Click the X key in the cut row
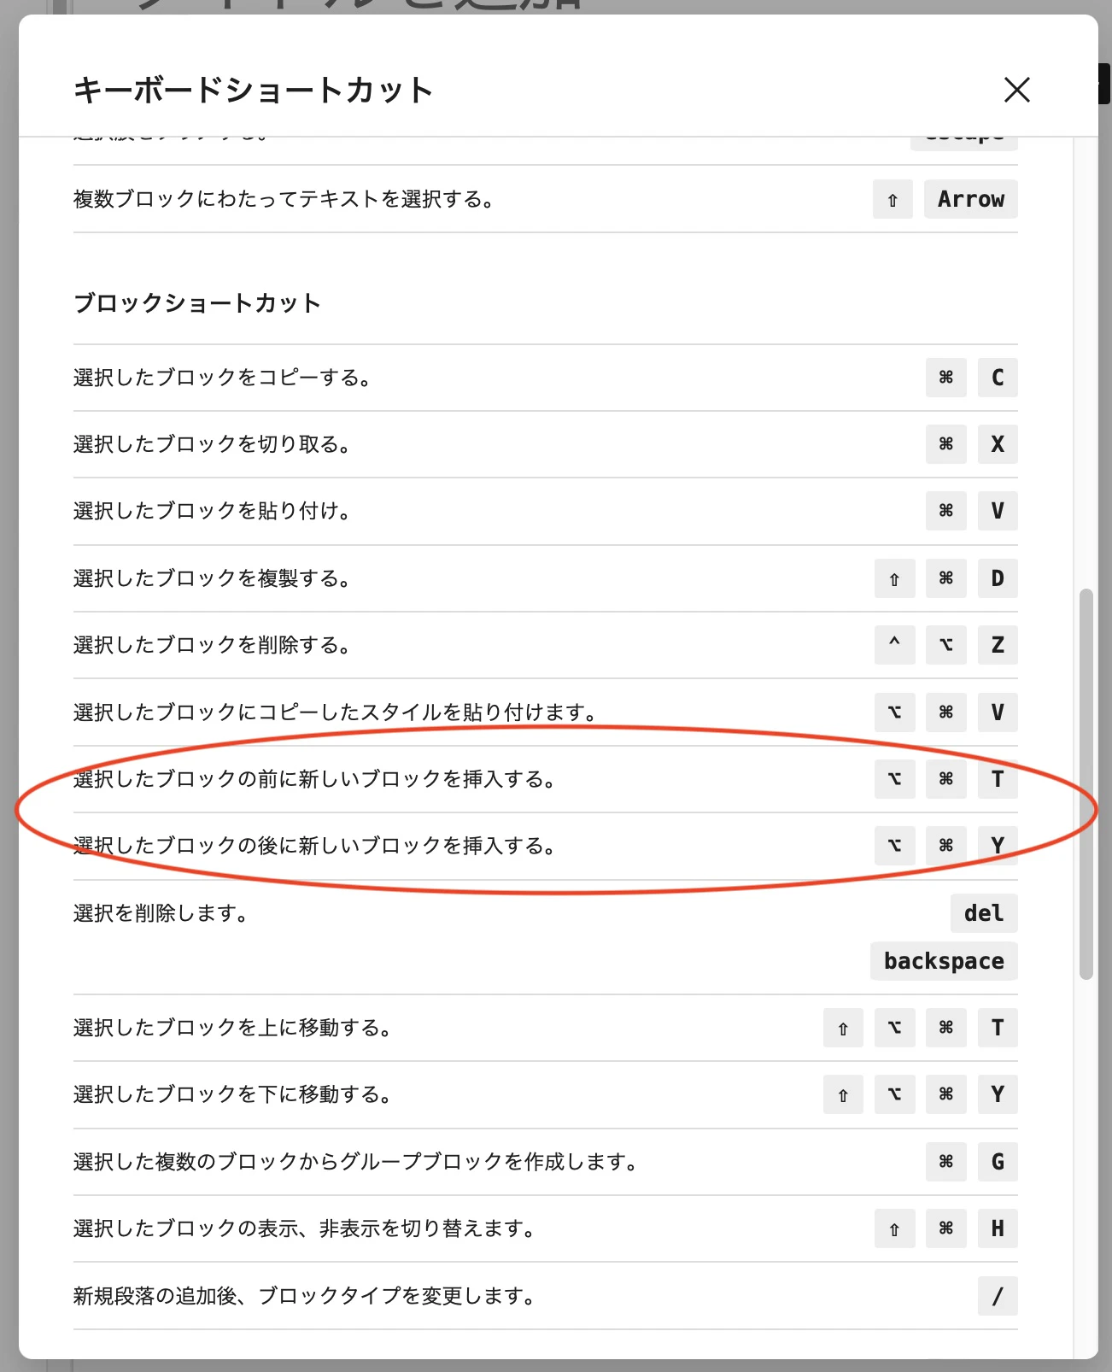1112x1372 pixels. click(998, 444)
